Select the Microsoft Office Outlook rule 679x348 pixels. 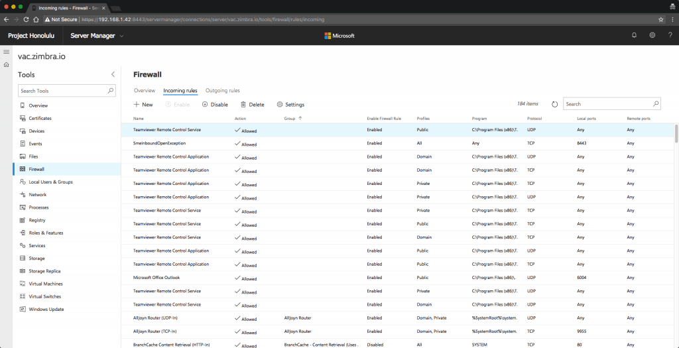coord(398,278)
